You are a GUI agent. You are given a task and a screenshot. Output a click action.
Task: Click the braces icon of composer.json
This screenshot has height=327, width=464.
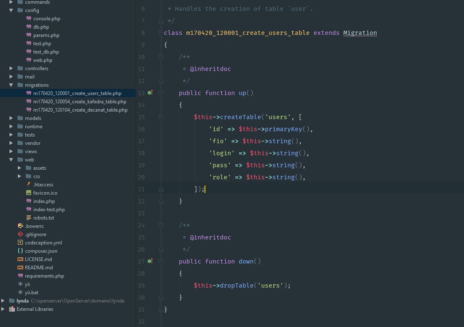point(20,251)
